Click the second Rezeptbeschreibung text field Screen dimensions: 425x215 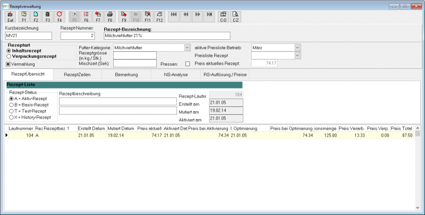click(118, 111)
